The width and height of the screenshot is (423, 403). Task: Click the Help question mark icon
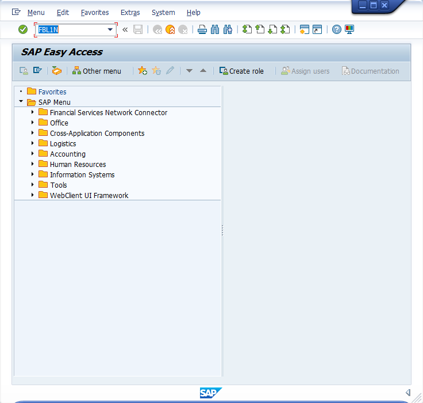tap(337, 29)
